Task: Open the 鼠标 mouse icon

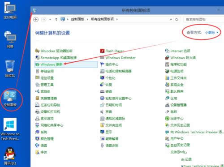Action: pyautogui.click(x=167, y=111)
